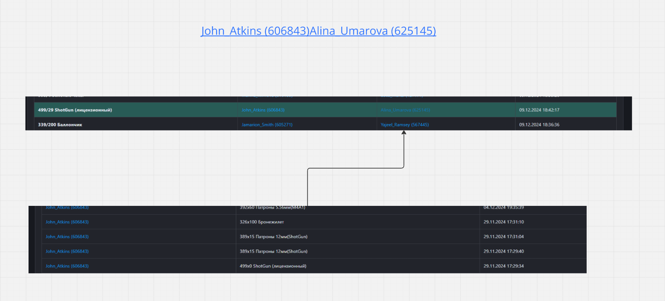The width and height of the screenshot is (665, 301).
Task: Open the John_Atkins Alina_Umarova title link
Action: click(318, 31)
